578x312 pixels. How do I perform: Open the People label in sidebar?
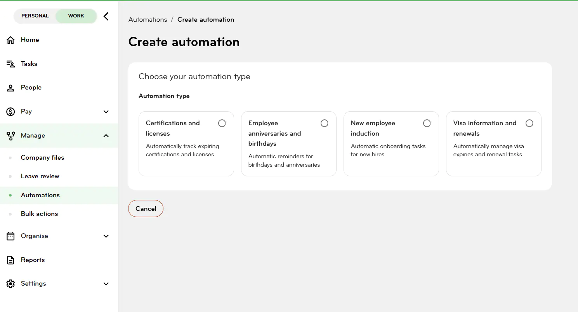(x=31, y=88)
